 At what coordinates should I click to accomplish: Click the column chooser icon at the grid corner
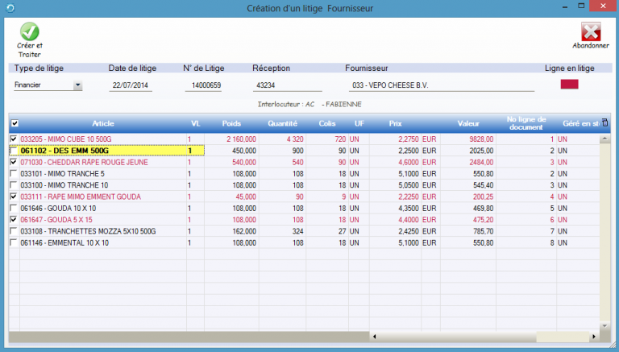point(605,123)
